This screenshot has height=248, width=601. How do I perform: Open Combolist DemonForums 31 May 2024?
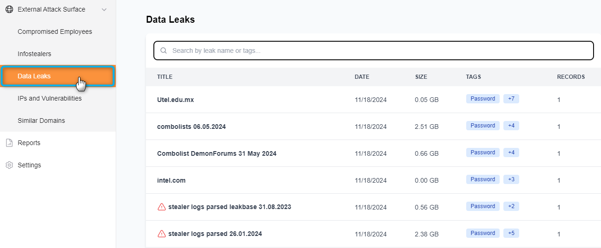tap(217, 153)
